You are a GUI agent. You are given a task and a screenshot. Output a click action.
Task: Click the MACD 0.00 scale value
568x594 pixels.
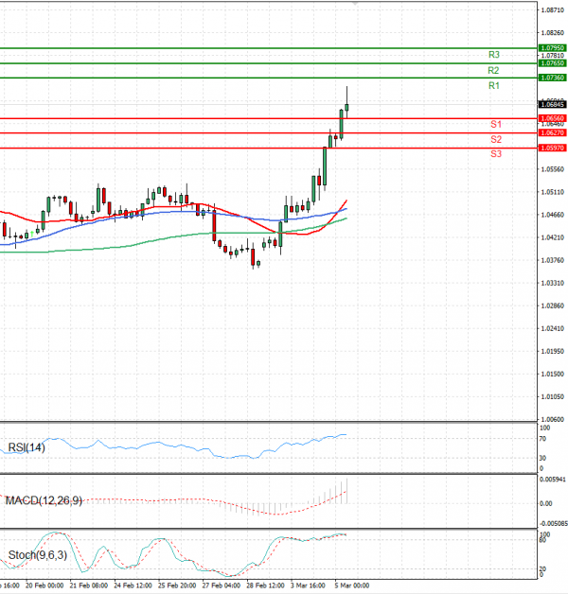(545, 503)
